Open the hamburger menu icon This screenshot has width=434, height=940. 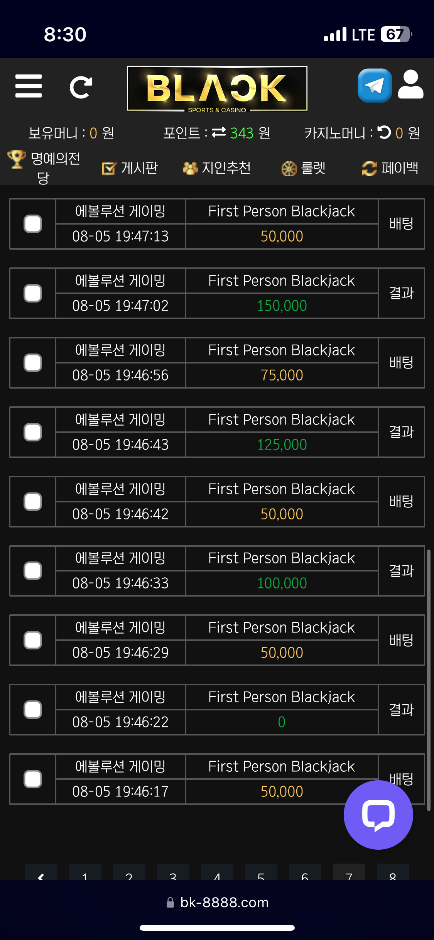29,86
